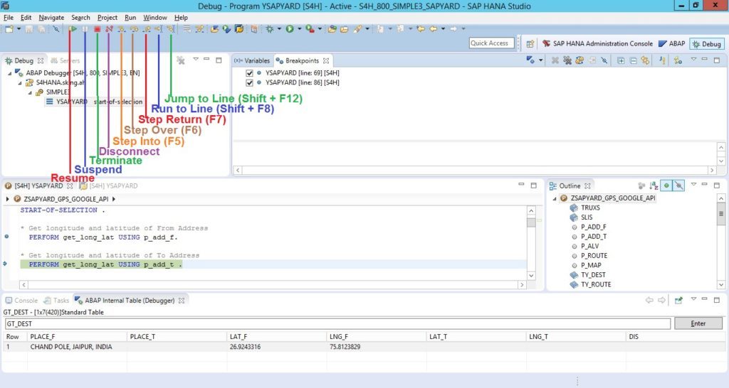Screen dimensions: 729x388
Task: Click Add Java Exception Breakpoint icon
Action: point(663,60)
